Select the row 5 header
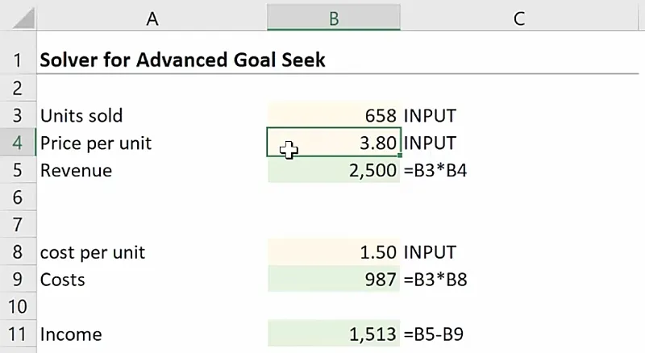Screen dimensions: 645x353 coord(18,171)
